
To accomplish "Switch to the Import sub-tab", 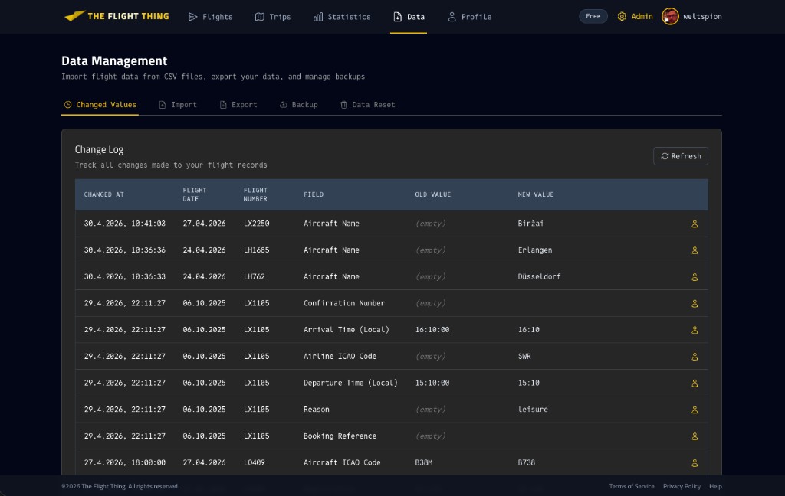I will click(x=178, y=105).
